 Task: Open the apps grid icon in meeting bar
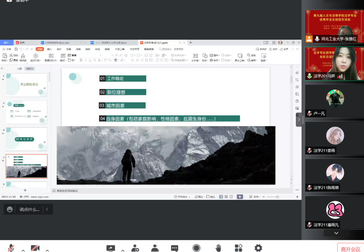pos(239,248)
